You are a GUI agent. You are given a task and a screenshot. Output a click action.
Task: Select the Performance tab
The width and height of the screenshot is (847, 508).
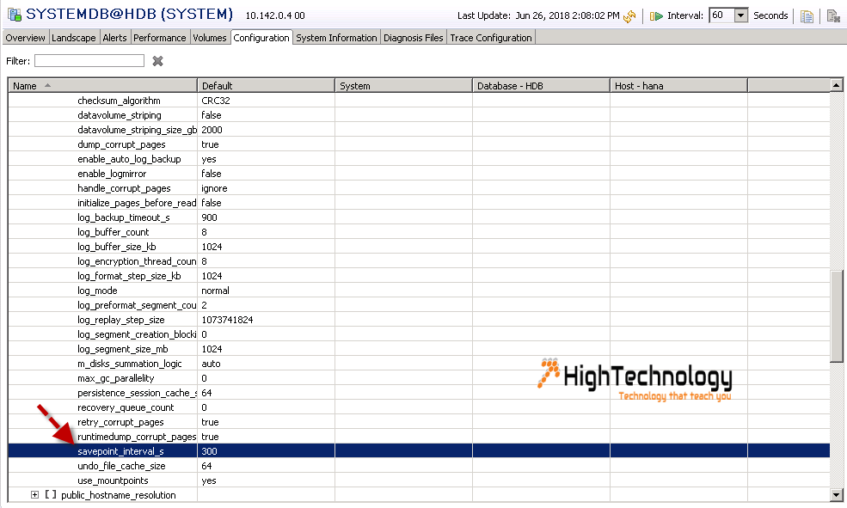[159, 38]
